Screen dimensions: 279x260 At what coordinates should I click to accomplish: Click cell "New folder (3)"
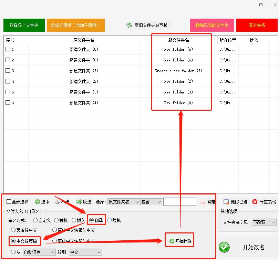point(178,92)
